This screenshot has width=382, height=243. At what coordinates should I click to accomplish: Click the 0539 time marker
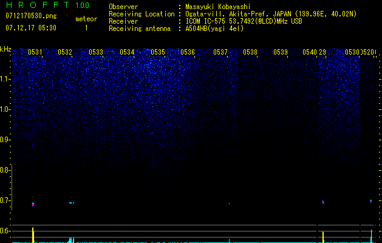point(281,52)
